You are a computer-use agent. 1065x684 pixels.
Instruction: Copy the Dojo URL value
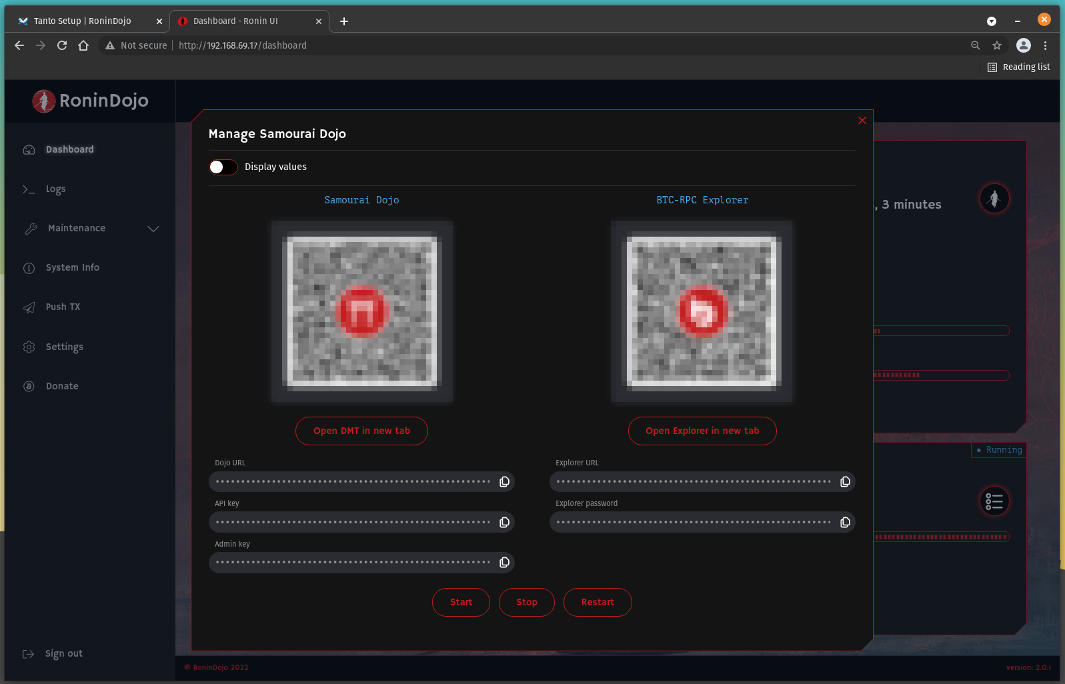[504, 481]
